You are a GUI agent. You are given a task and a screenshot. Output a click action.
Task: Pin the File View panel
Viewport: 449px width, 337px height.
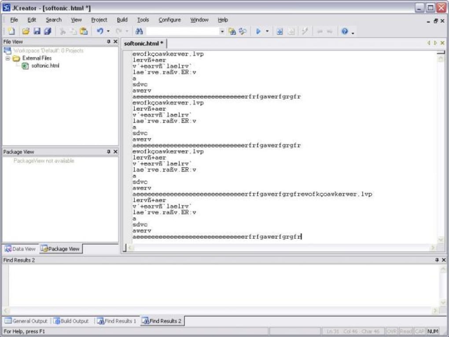109,41
